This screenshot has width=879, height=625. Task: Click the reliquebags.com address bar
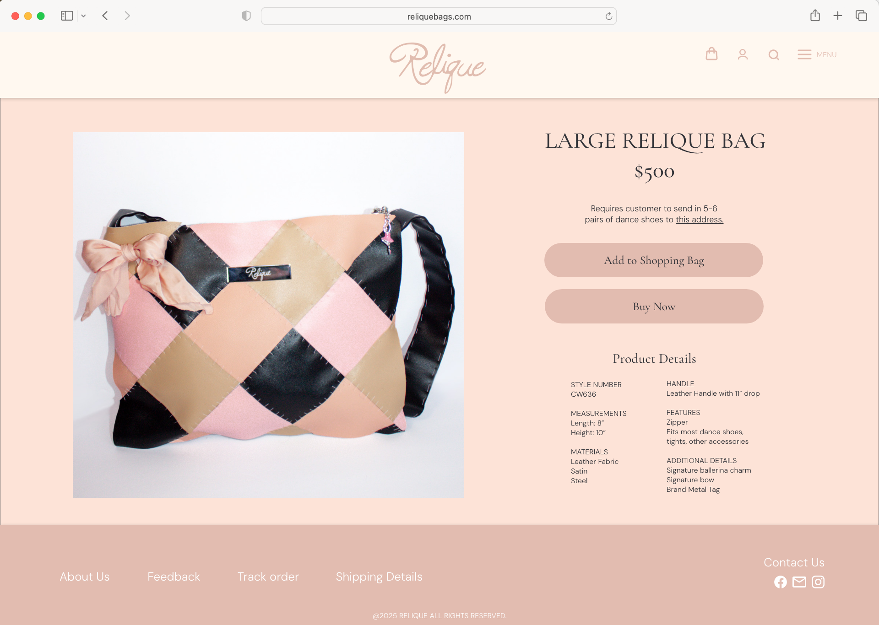coord(439,16)
